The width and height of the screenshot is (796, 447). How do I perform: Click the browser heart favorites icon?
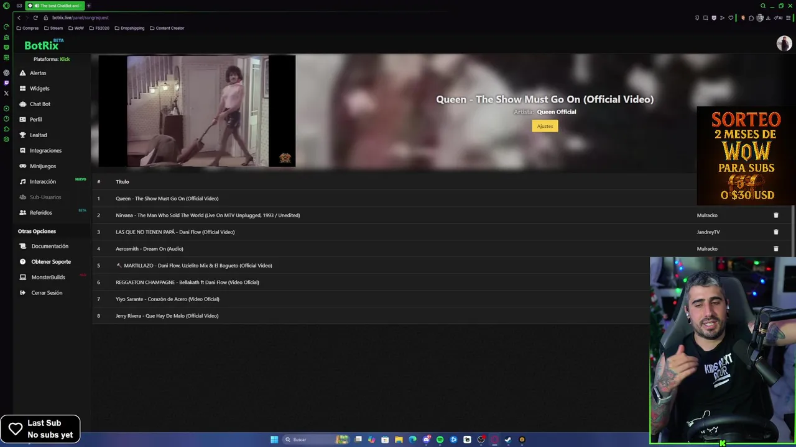[731, 18]
